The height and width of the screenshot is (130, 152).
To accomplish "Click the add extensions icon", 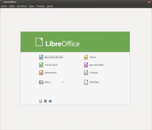I will coord(45,101).
